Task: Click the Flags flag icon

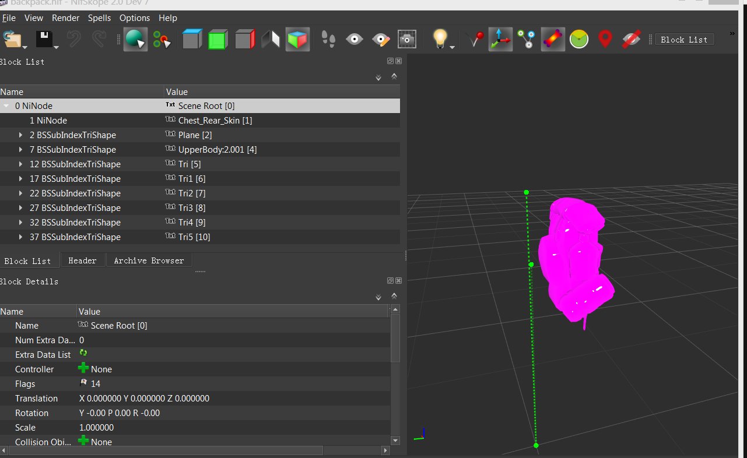Action: point(83,383)
